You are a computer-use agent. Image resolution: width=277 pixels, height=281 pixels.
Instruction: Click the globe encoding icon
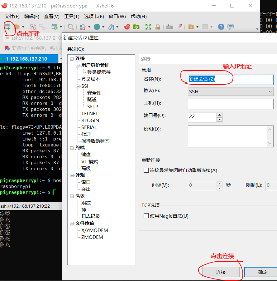pyautogui.click(x=97, y=27)
